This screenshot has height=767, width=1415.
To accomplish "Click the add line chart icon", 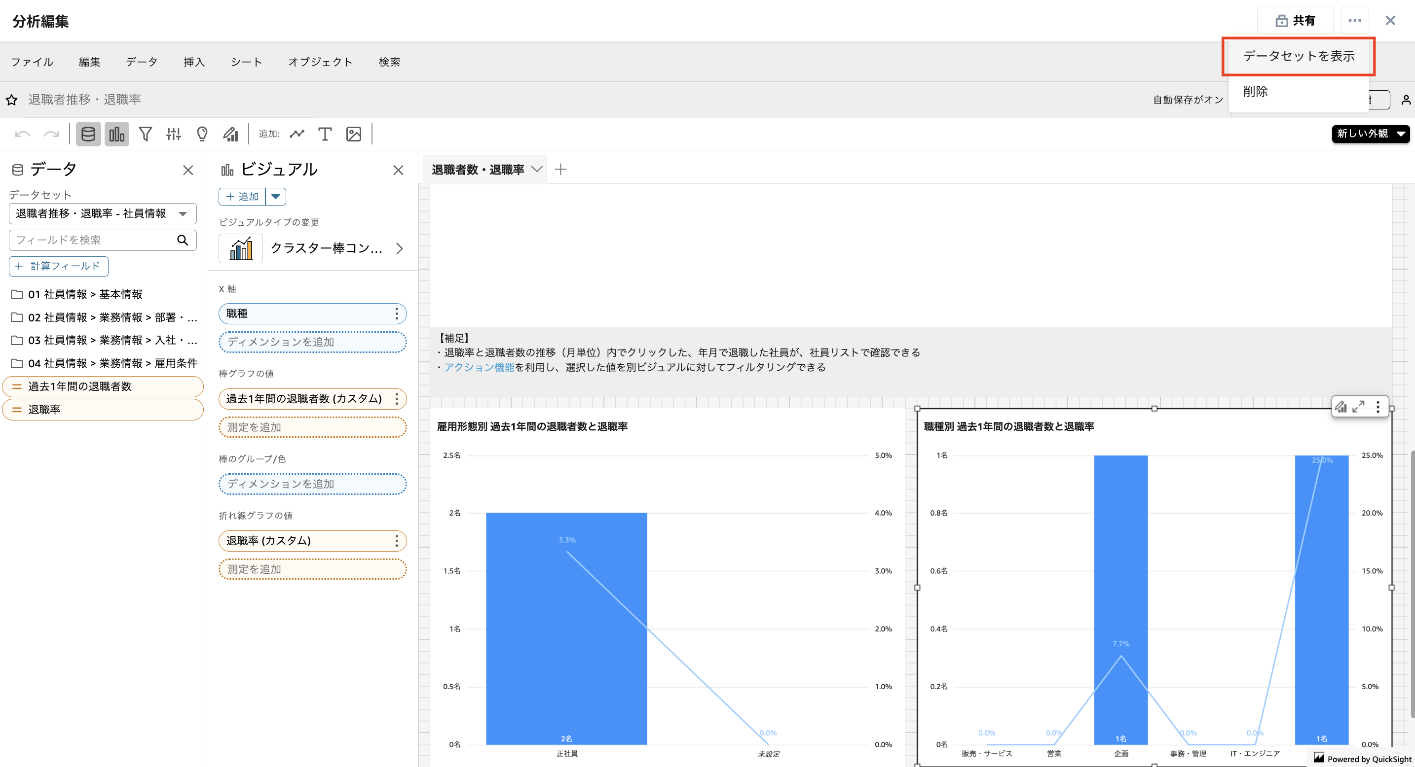I will tap(297, 134).
